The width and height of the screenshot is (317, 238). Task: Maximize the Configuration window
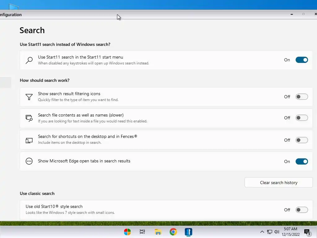tap(303, 14)
